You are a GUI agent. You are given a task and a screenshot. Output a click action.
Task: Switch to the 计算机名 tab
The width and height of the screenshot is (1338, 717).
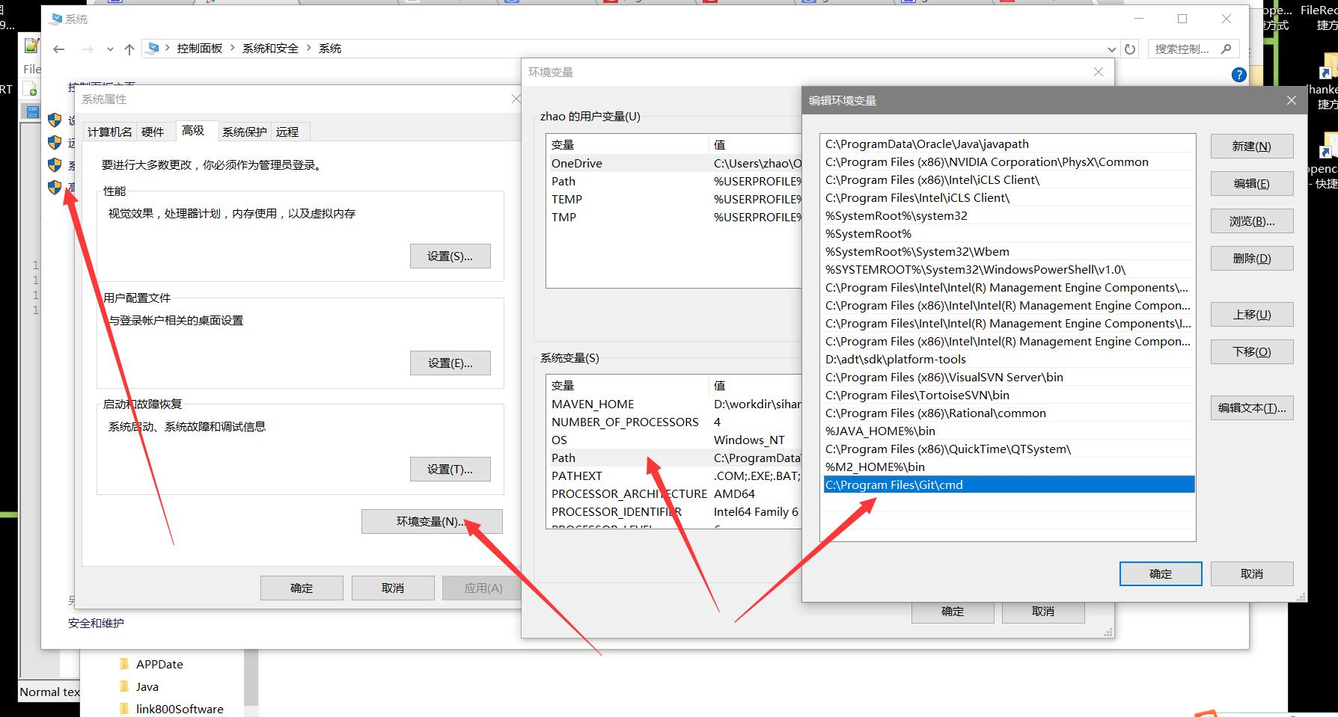click(110, 132)
